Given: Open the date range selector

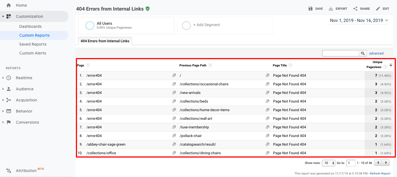Looking at the screenshot, I should [359, 20].
